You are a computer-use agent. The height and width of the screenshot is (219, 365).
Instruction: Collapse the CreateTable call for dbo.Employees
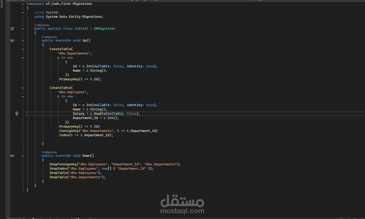pos(23,88)
